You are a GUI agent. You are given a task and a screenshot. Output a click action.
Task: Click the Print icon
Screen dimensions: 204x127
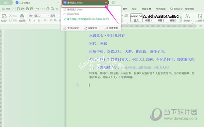(x=48, y=9)
